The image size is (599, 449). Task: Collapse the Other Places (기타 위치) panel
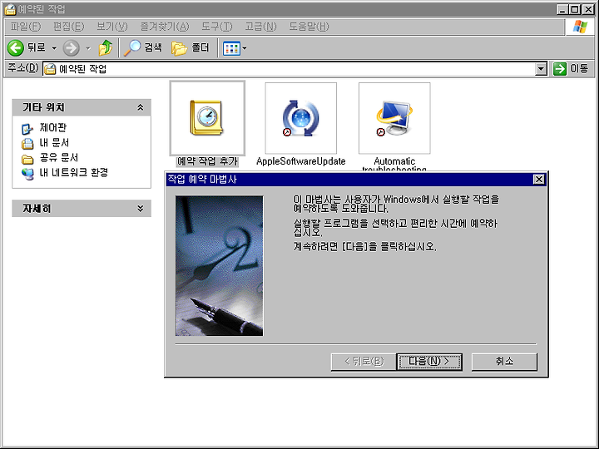[141, 107]
